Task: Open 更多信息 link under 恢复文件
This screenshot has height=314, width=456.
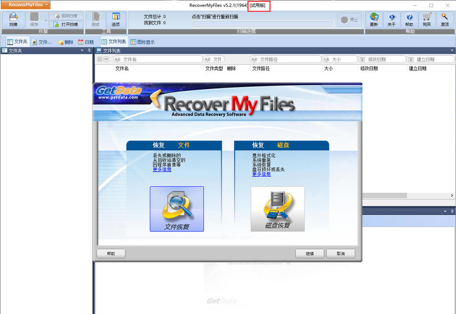Action: tap(162, 170)
